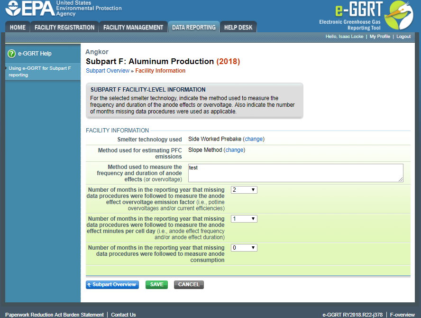Click the Subpart Overview breadcrumb link
This screenshot has width=421, height=318.
pos(108,71)
